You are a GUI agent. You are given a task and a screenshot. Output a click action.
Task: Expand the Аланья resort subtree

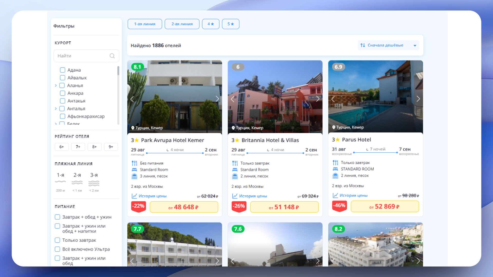point(56,86)
